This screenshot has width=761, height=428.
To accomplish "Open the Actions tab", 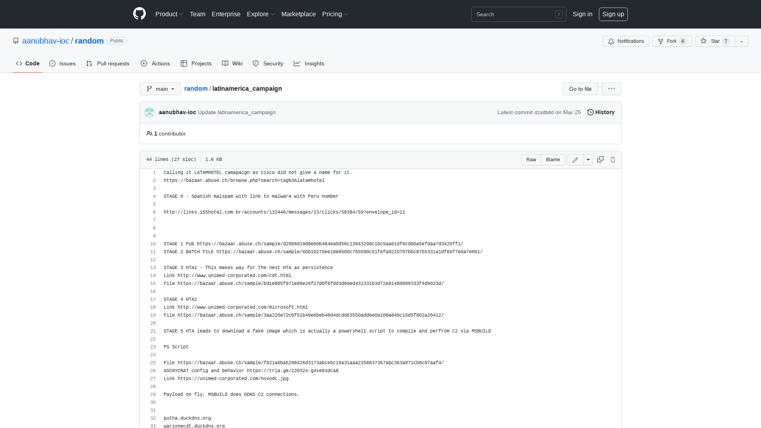I will [155, 63].
